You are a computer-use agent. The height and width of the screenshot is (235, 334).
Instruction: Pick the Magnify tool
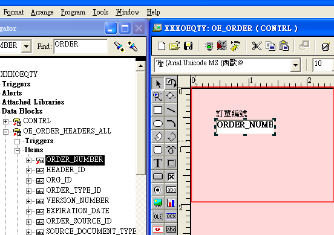158,97
